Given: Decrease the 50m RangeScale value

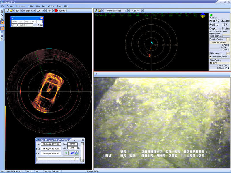Looking at the screenshot, I should [103, 11].
